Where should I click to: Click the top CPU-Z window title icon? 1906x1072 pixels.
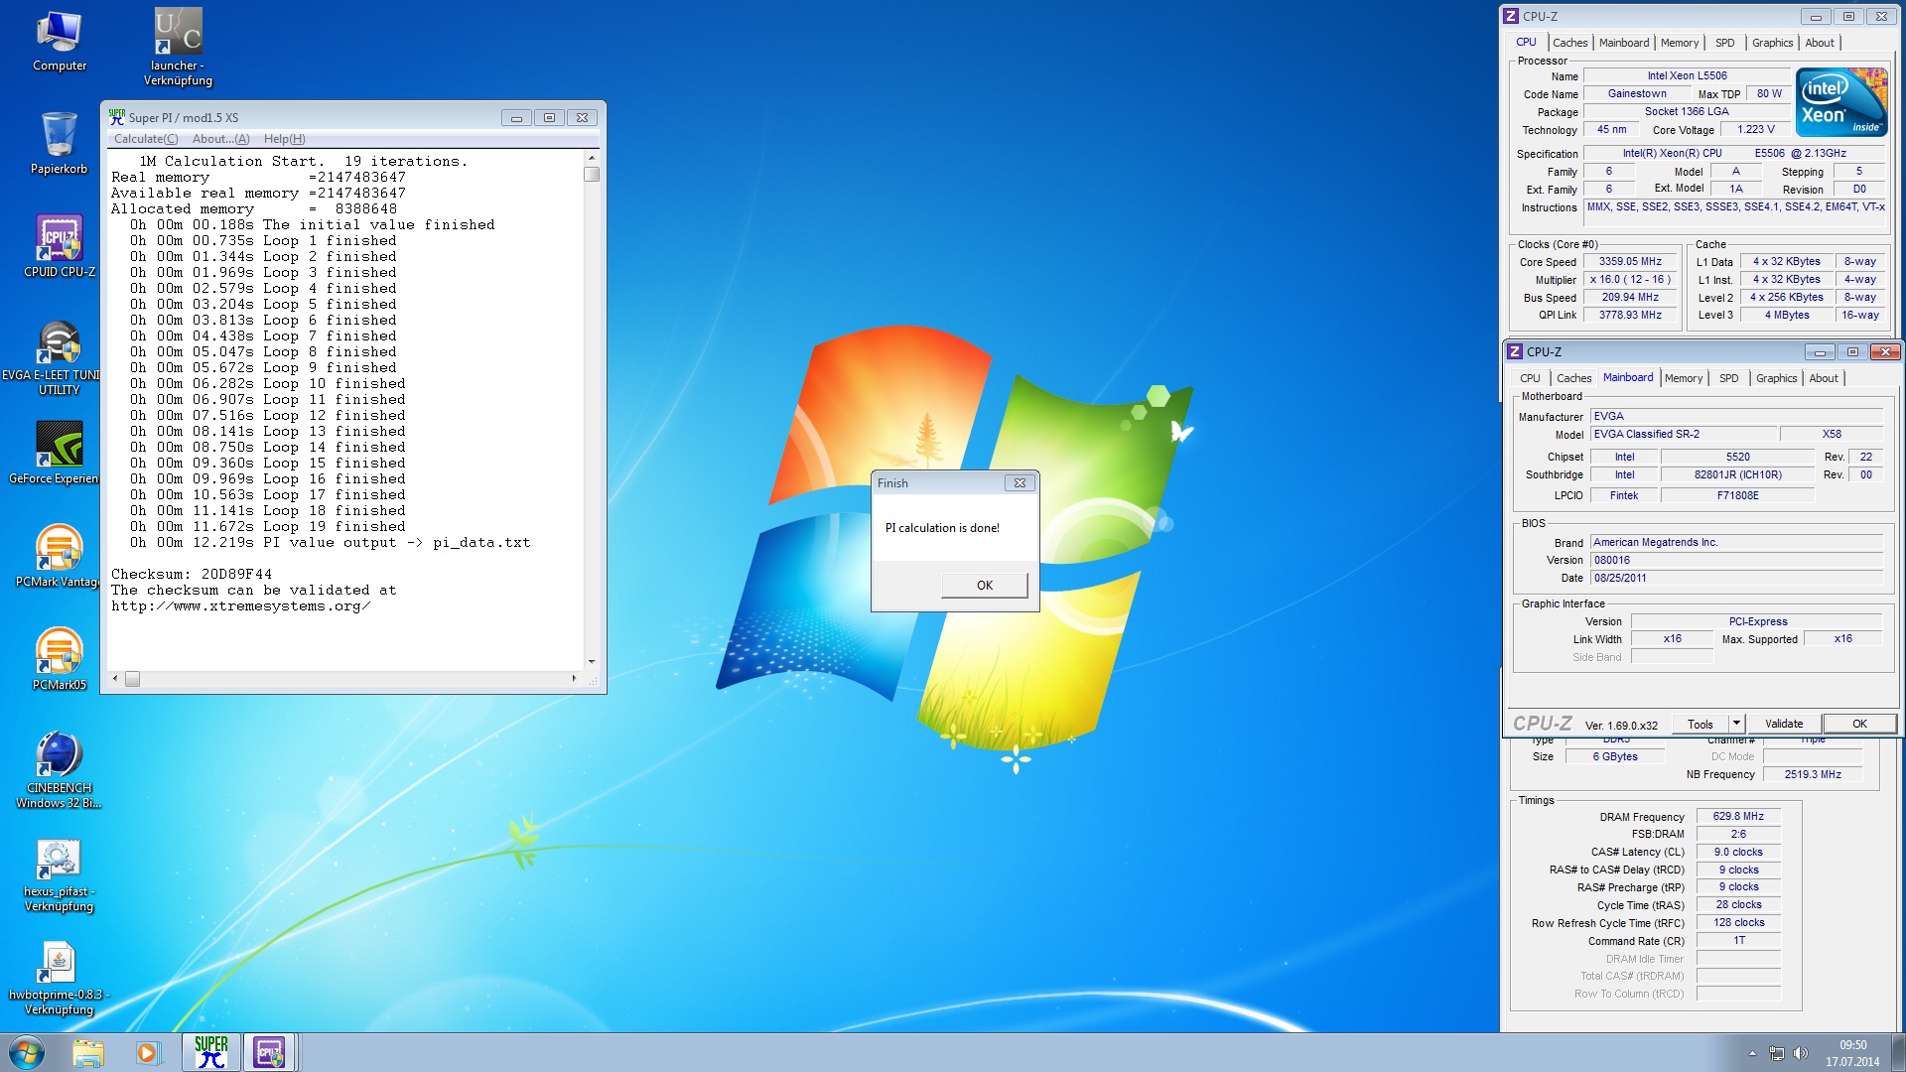1511,16
